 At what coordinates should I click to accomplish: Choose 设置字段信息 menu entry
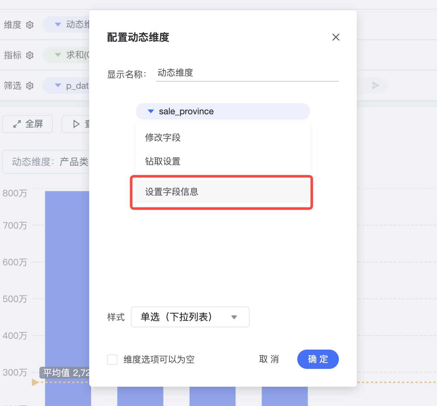[x=223, y=192]
